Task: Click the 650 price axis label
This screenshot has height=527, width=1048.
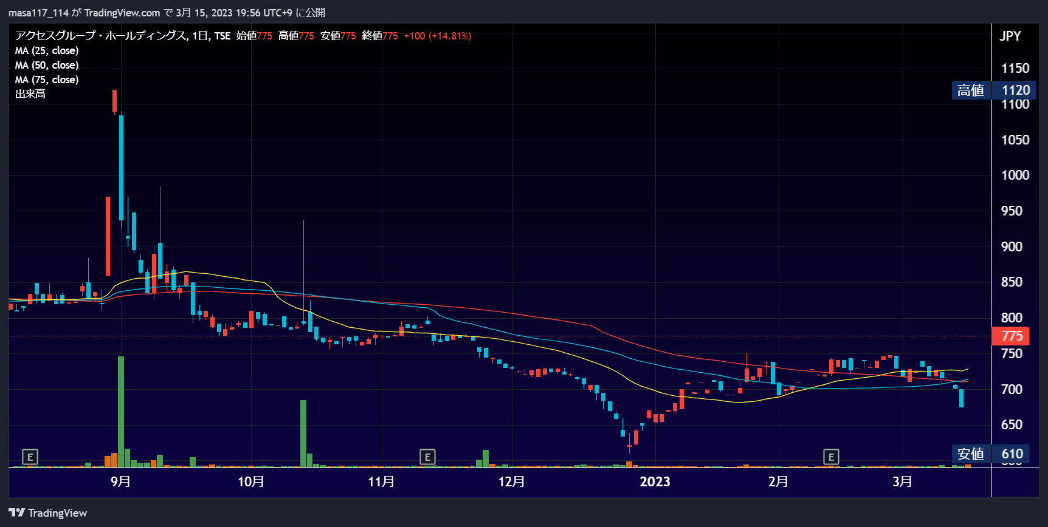Action: [1012, 424]
